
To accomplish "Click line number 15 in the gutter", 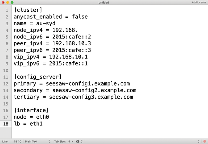I will pyautogui.click(x=6, y=104).
